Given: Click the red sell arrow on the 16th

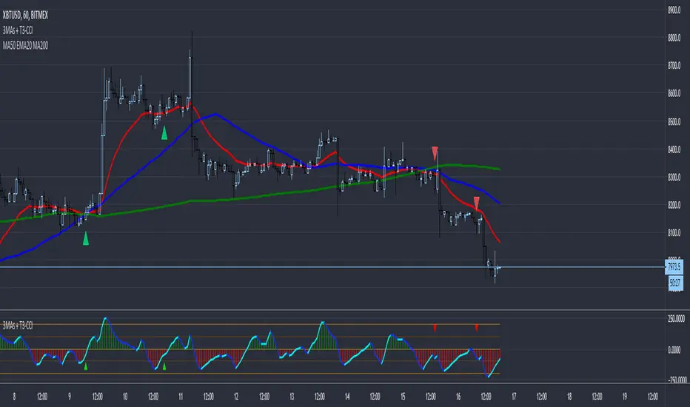Looking at the screenshot, I should [477, 203].
